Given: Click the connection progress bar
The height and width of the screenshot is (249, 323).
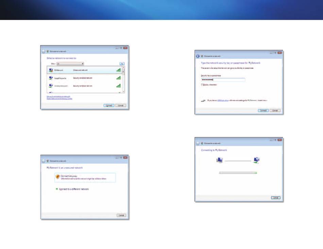Looking at the screenshot, I should point(238,172).
